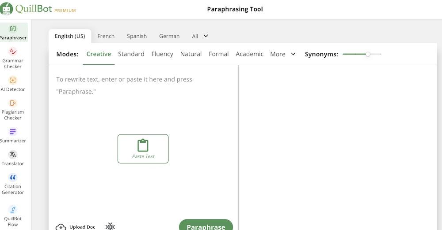
Task: Launch the Plagiarism Checker
Action: click(x=13, y=109)
